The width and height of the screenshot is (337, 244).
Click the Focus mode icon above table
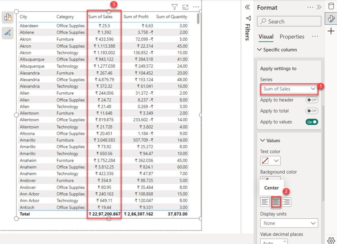185,7
